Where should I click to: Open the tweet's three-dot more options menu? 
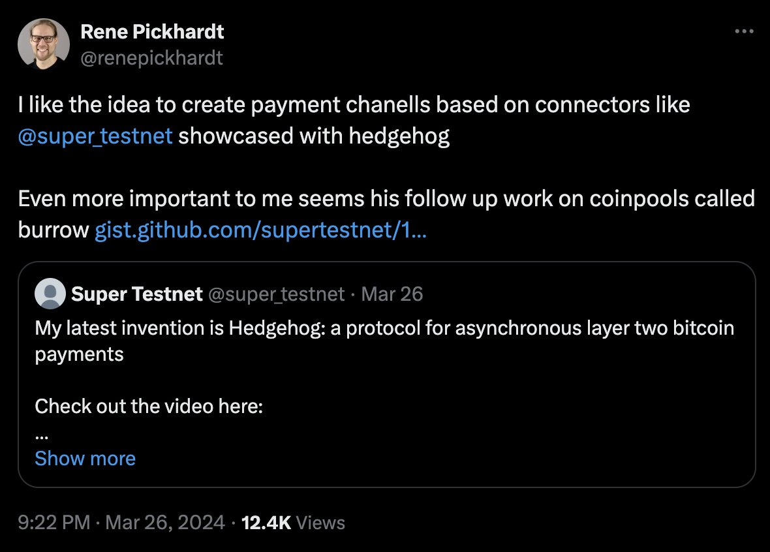[744, 31]
